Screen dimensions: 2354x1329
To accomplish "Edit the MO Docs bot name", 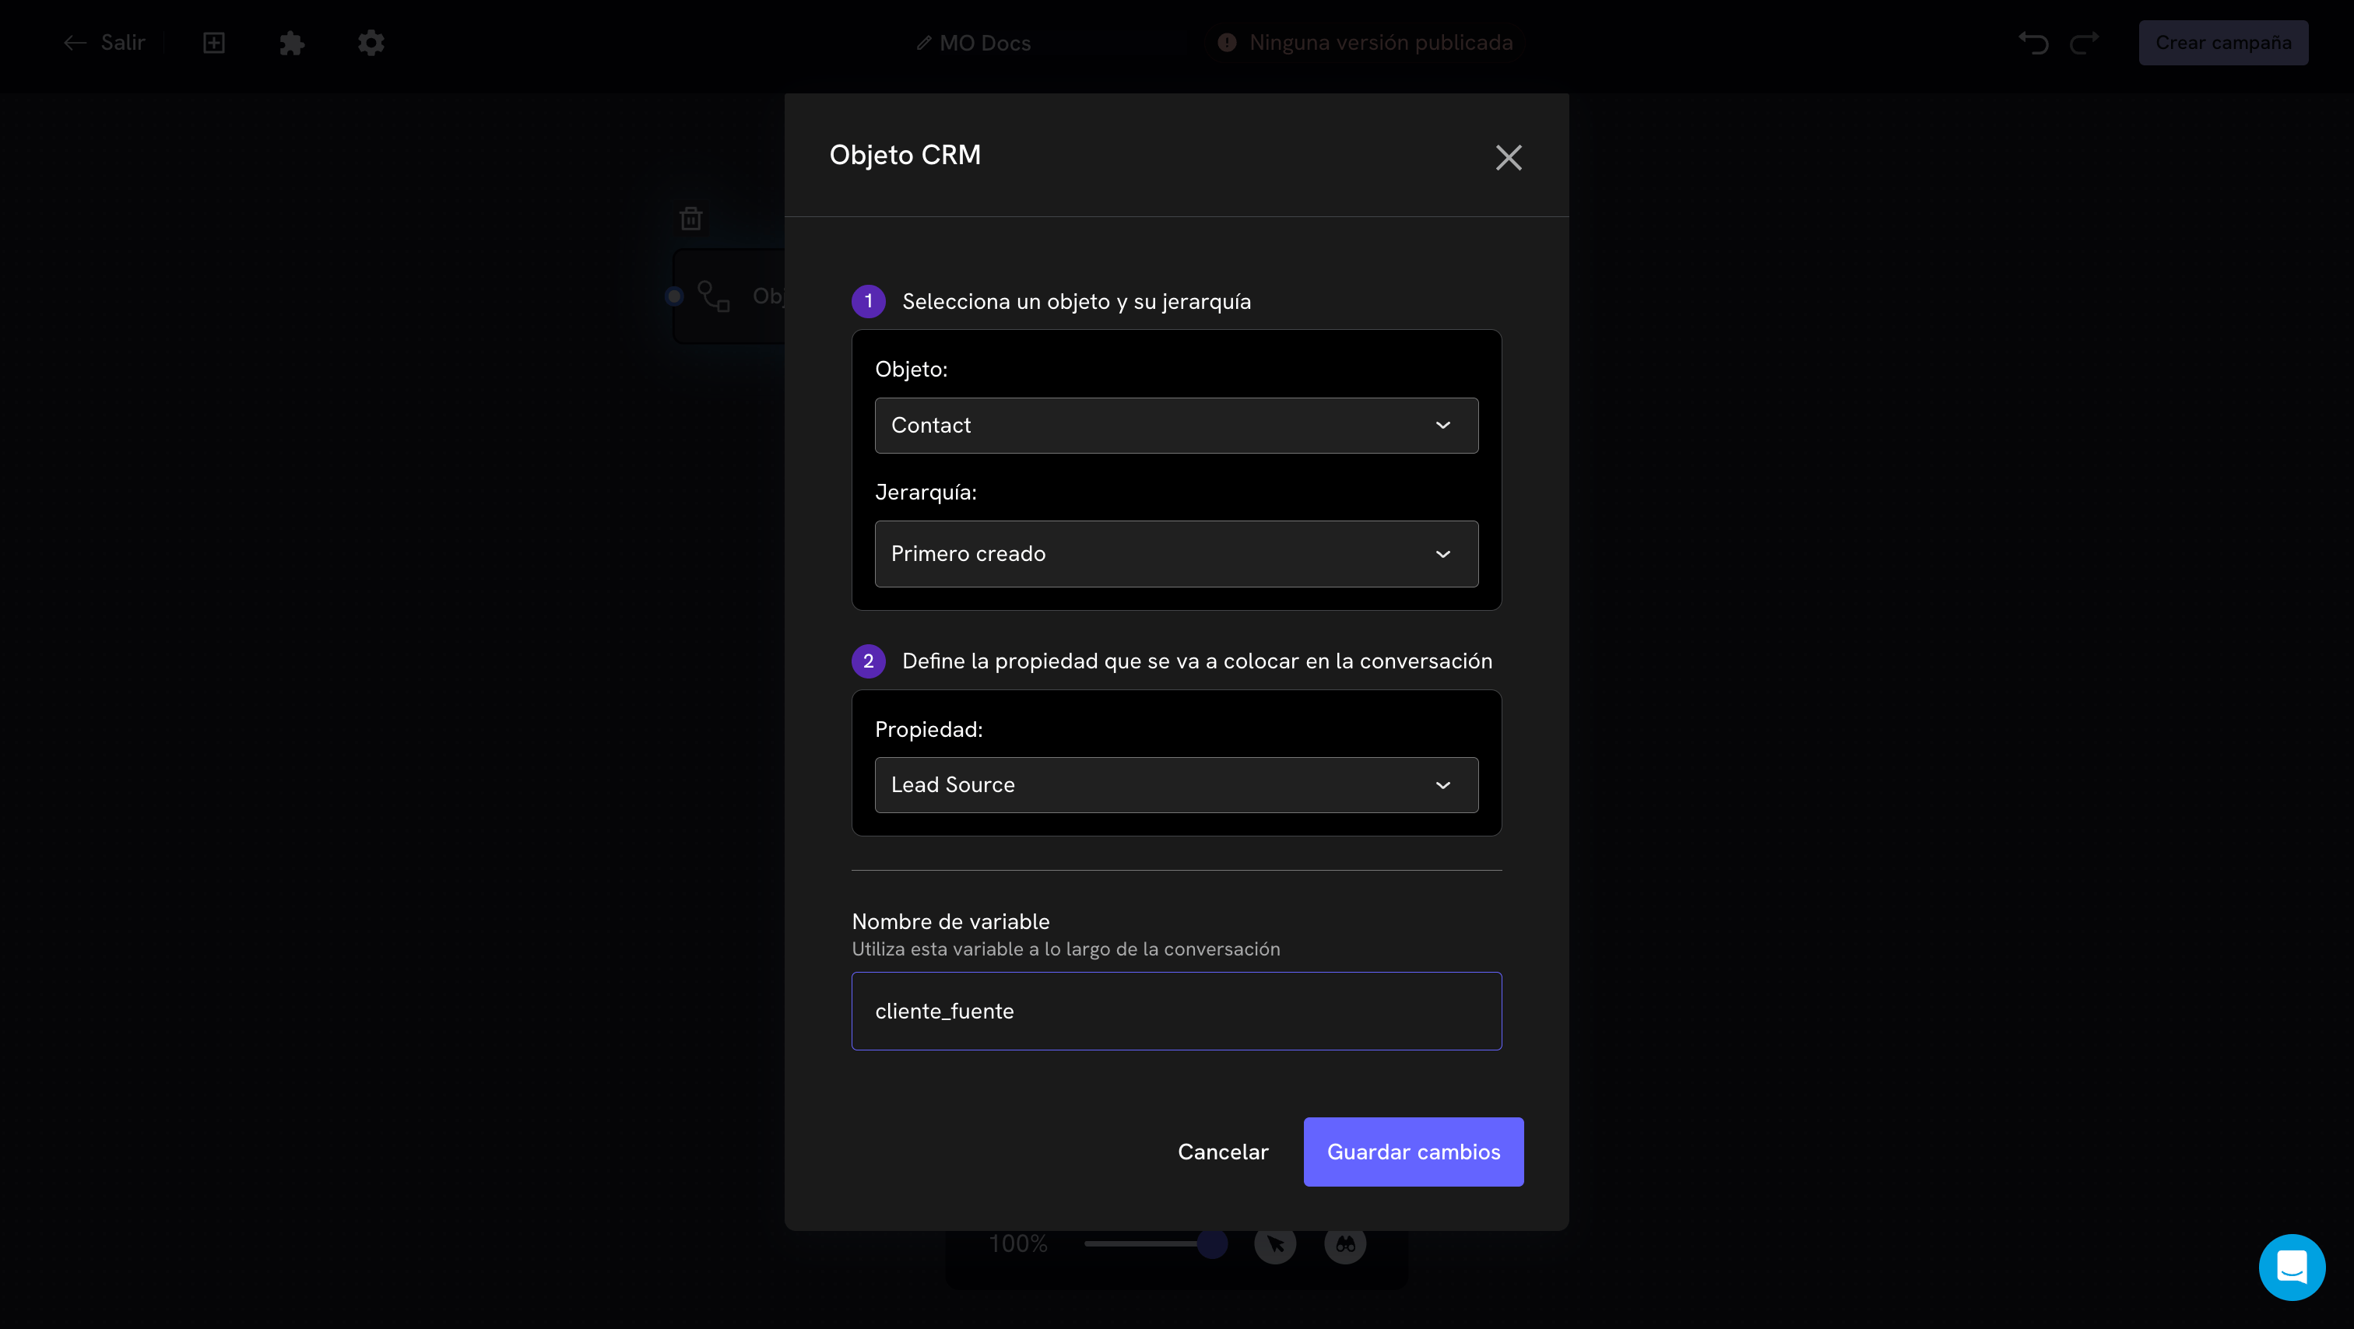I will click(974, 43).
